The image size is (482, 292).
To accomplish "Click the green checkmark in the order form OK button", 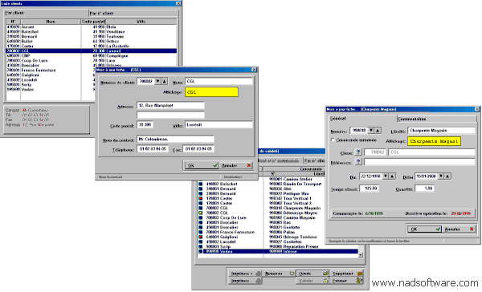I will pyautogui.click(x=438, y=229).
